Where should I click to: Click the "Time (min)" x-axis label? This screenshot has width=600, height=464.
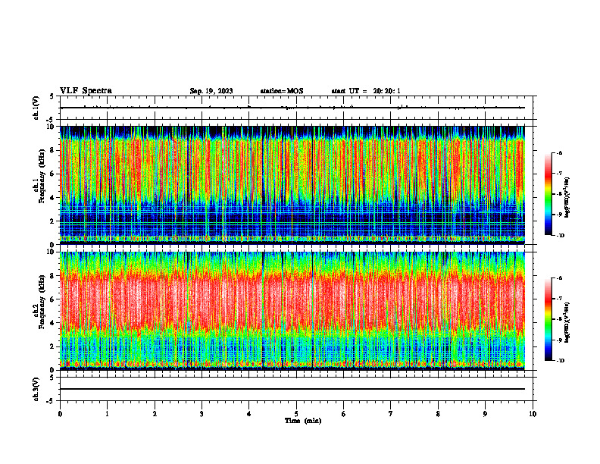point(303,421)
